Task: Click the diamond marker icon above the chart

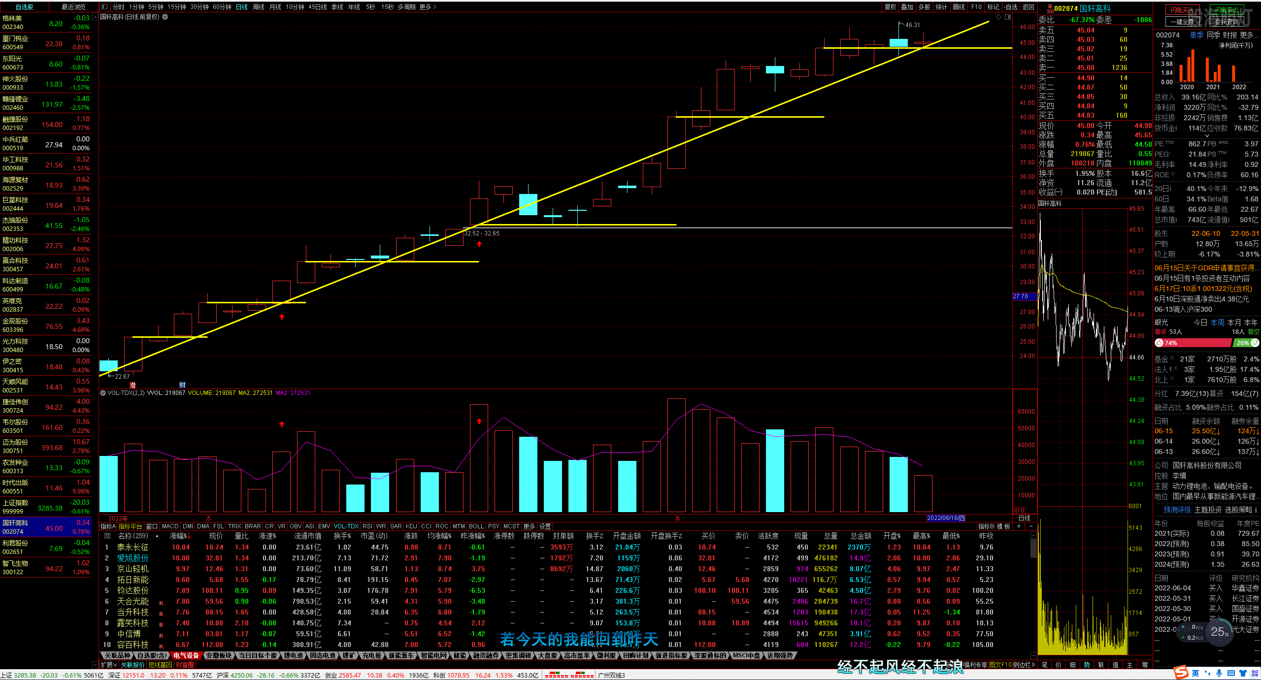Action: tap(998, 17)
